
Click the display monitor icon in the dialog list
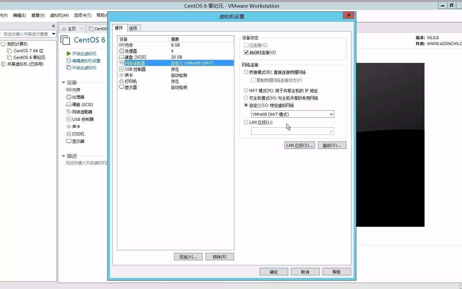pyautogui.click(x=122, y=87)
